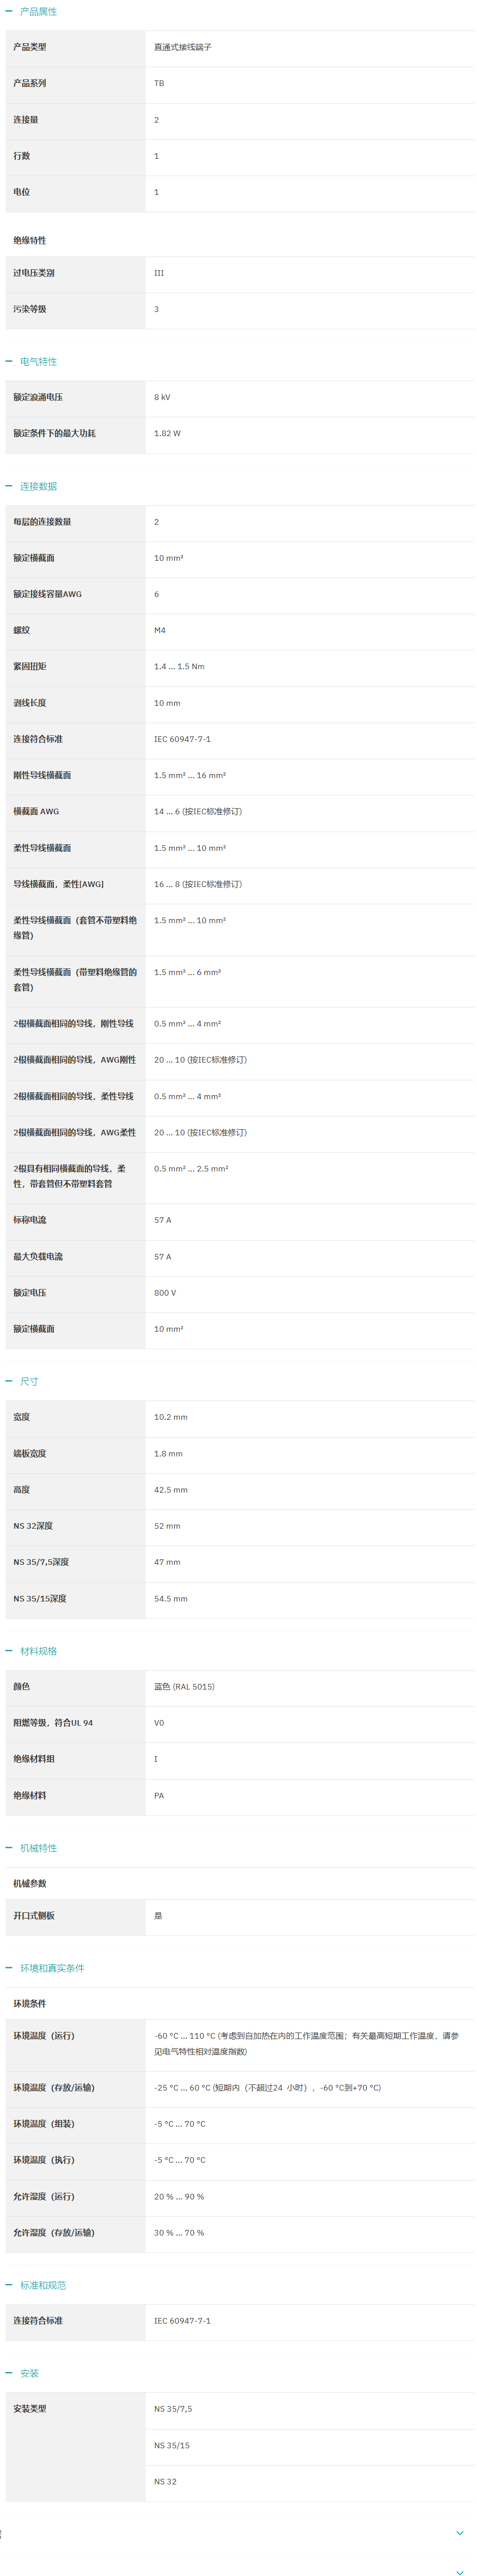Select the 8 kV surge voltage value
Image resolution: width=477 pixels, height=2576 pixels.
(162, 397)
